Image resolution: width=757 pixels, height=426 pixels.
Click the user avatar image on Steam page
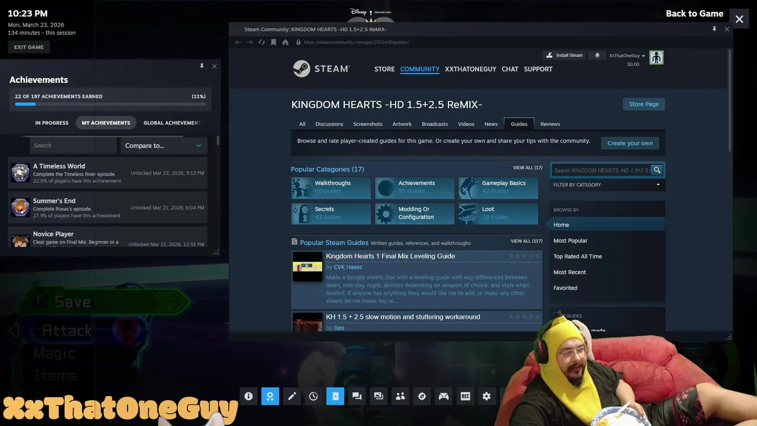[656, 57]
